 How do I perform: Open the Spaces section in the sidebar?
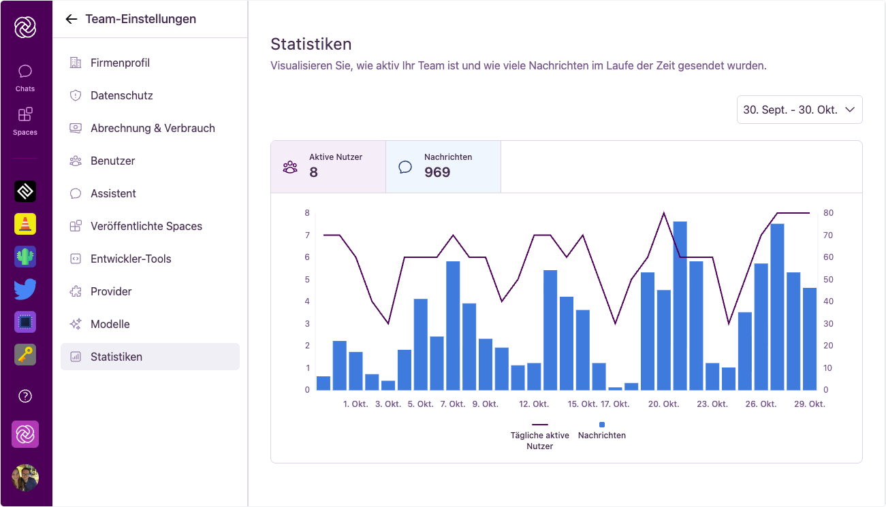pos(25,121)
